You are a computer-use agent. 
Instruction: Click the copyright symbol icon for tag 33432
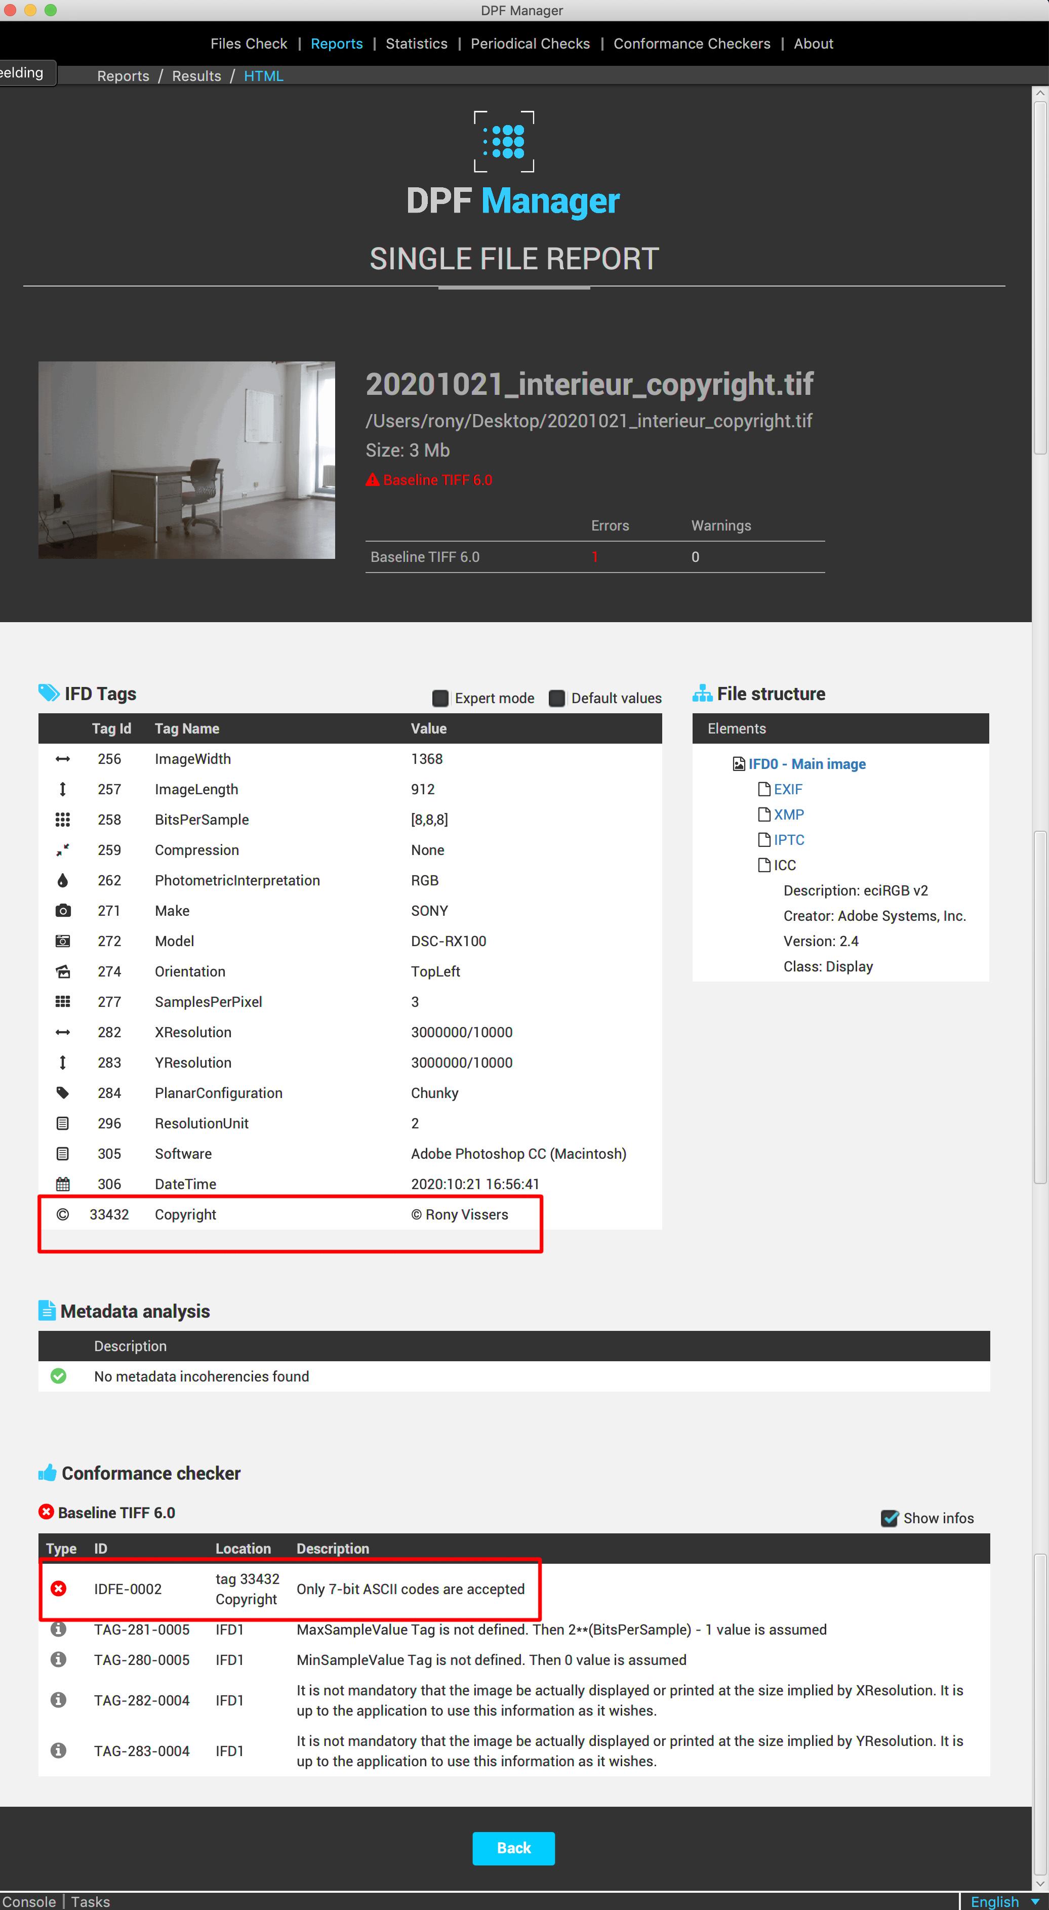63,1214
